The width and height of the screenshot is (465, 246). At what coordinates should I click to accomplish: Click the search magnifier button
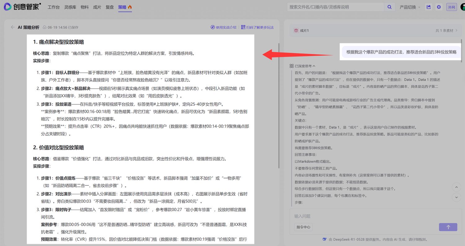point(389,7)
